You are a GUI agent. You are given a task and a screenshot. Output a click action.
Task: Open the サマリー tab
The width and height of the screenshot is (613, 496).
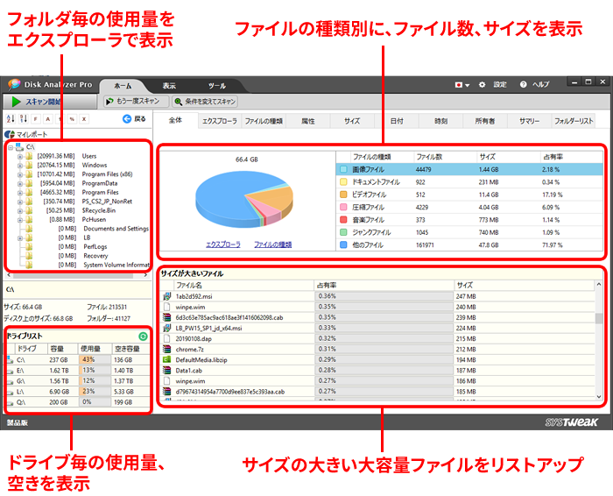529,121
